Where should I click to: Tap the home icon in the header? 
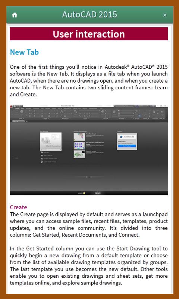click(x=15, y=15)
